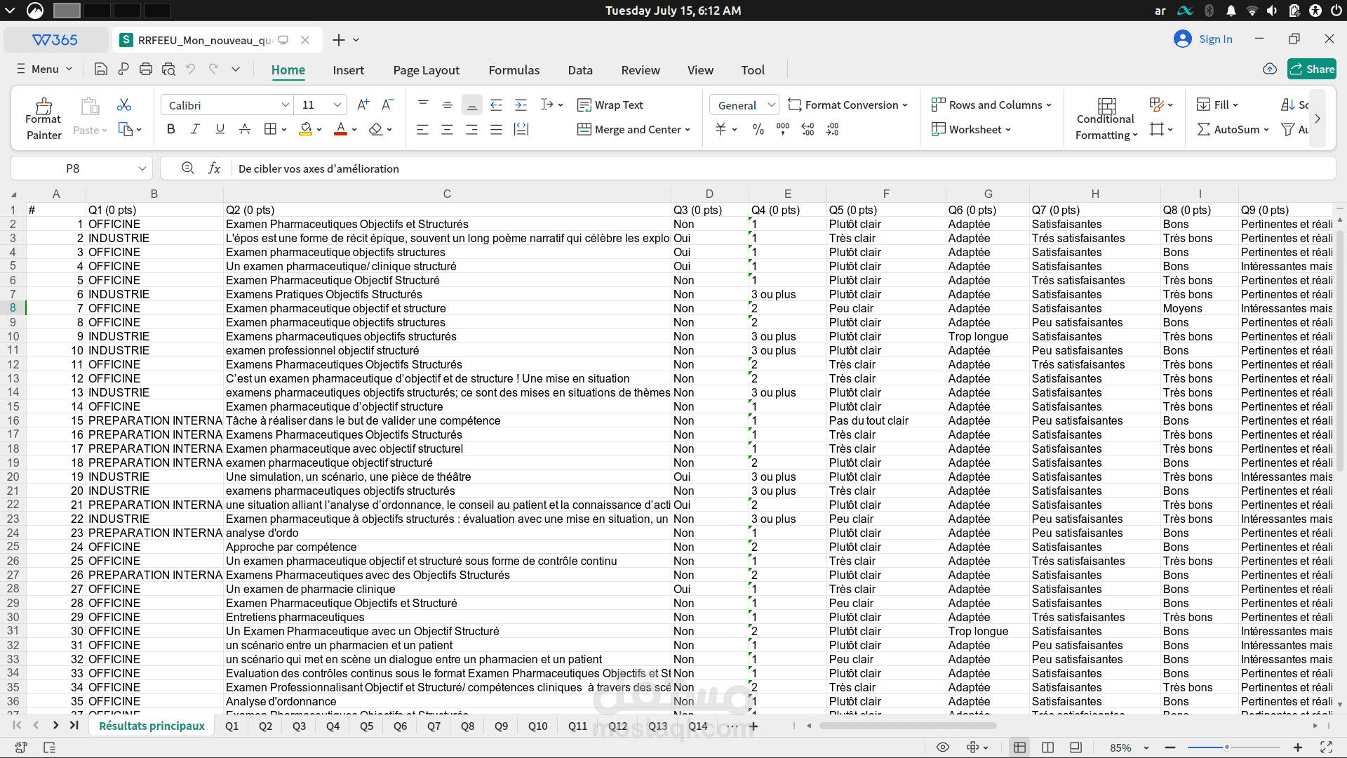Image resolution: width=1347 pixels, height=758 pixels.
Task: Click the Borders icon
Action: click(270, 129)
